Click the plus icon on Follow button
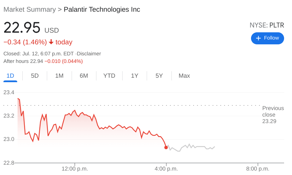Screen dimensions: 292x175 pyautogui.click(x=258, y=38)
